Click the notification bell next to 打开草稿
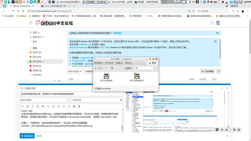Image resolution: width=251 pixels, height=141 pixels. tap(219, 72)
